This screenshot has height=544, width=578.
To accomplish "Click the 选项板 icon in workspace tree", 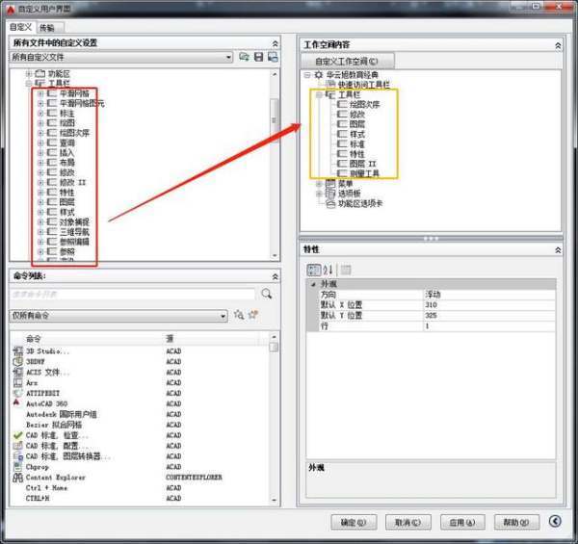I will pyautogui.click(x=330, y=194).
